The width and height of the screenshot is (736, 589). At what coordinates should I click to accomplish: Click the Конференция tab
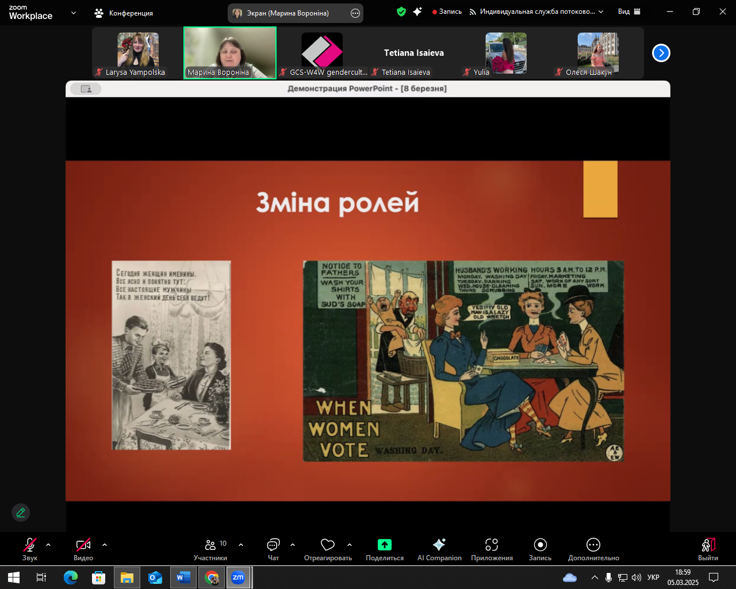[x=124, y=13]
